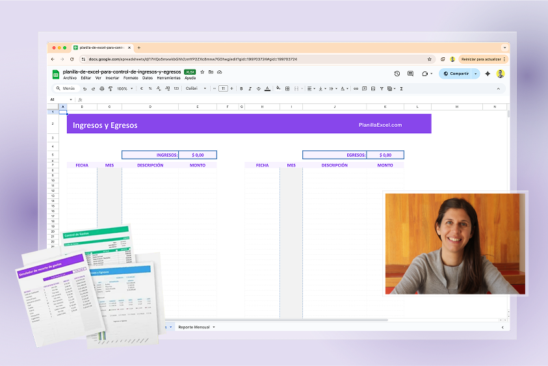This screenshot has width=548, height=366.
Task: Click the insert link icon
Action: pyautogui.click(x=356, y=88)
